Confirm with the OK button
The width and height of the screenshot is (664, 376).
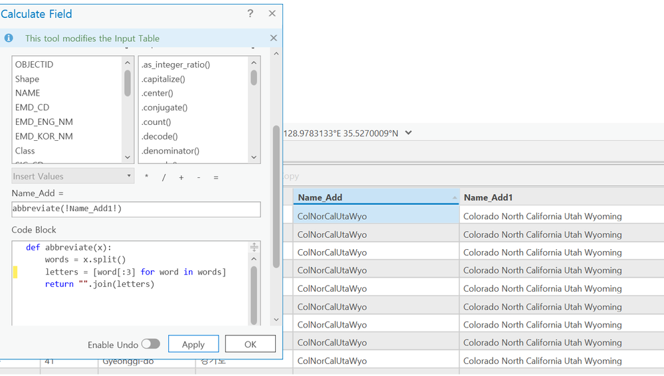coord(250,344)
